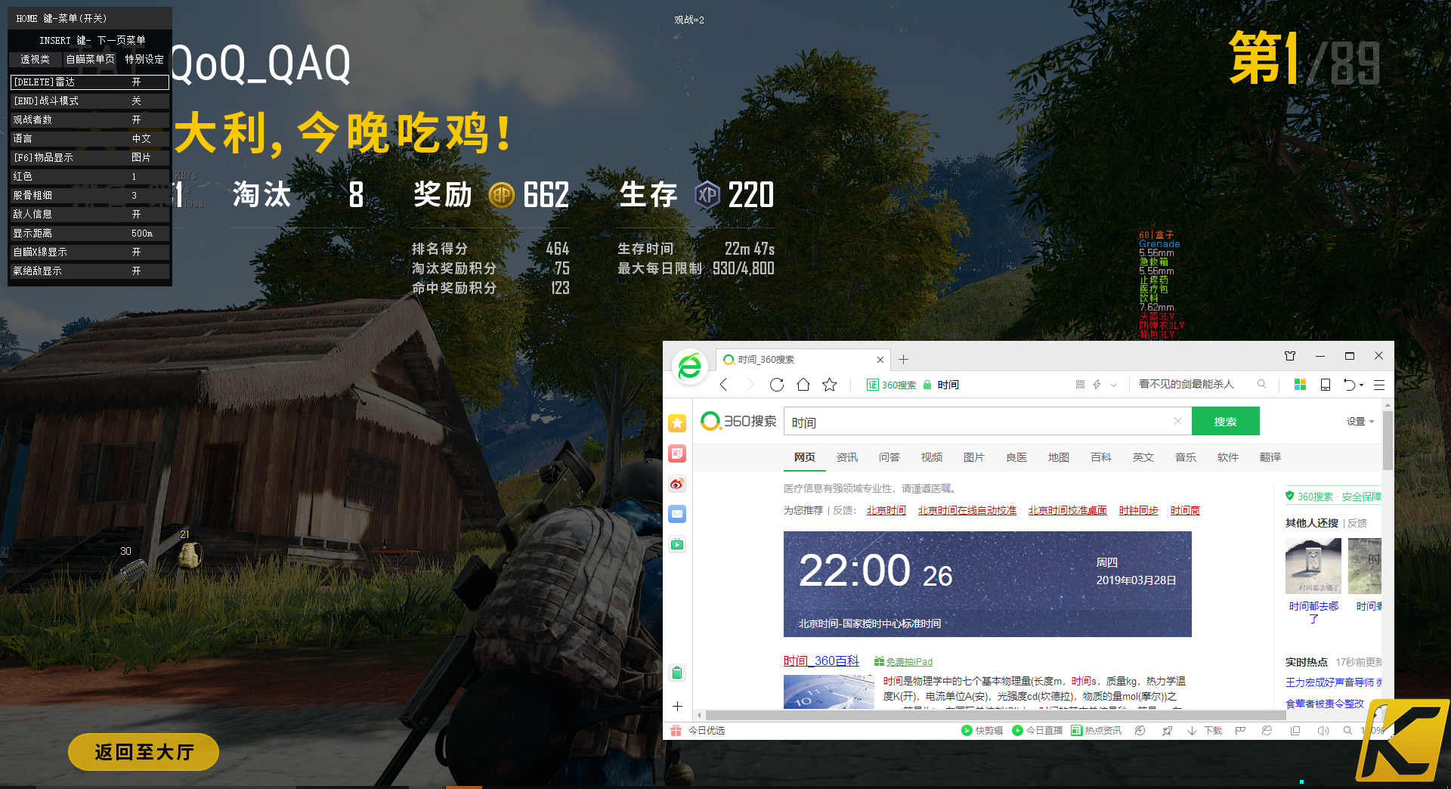This screenshot has width=1451, height=789.
Task: Open the 时间_360百科 result link
Action: pyautogui.click(x=821, y=661)
